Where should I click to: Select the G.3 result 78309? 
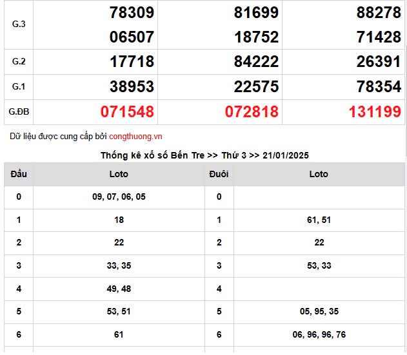click(x=132, y=12)
